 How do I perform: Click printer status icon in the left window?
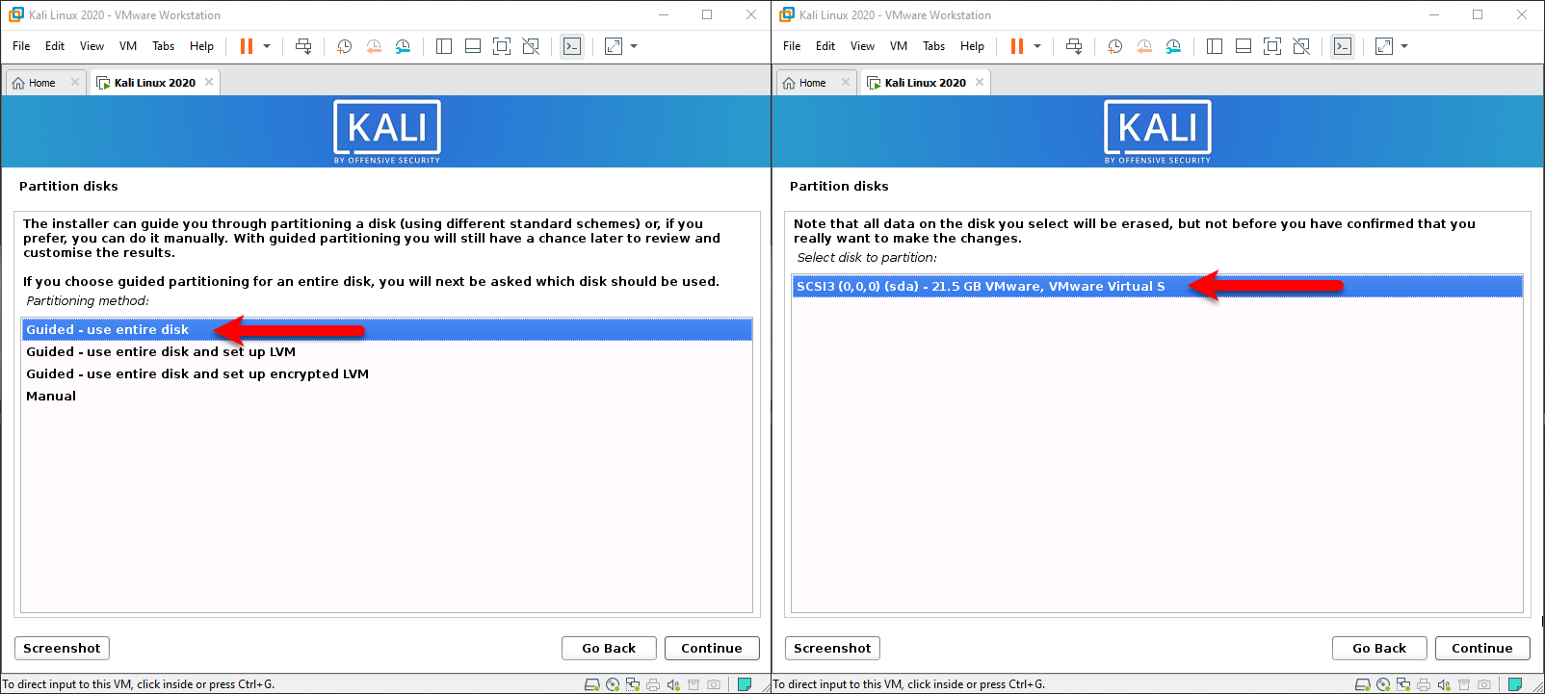coord(653,684)
